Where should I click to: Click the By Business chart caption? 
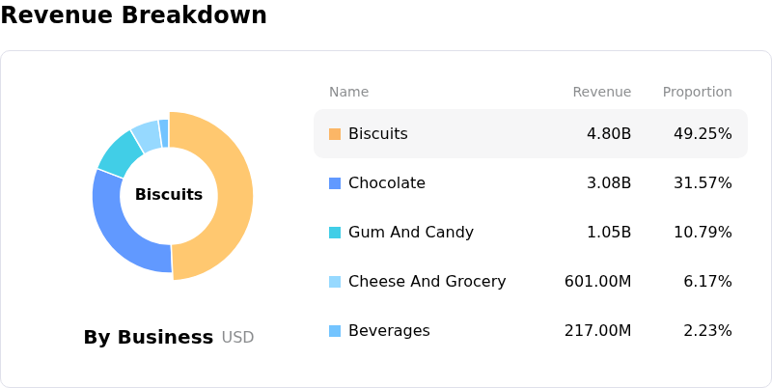149,338
